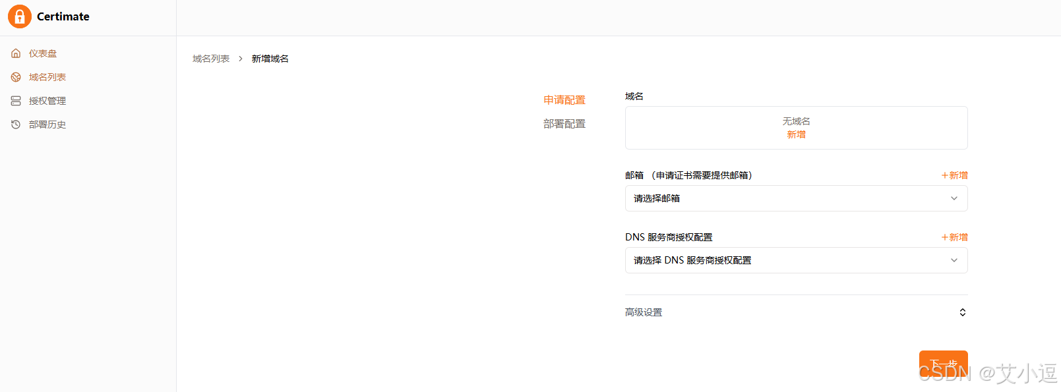Switch to the 部署配置 tab
The image size is (1061, 392).
pyautogui.click(x=564, y=124)
